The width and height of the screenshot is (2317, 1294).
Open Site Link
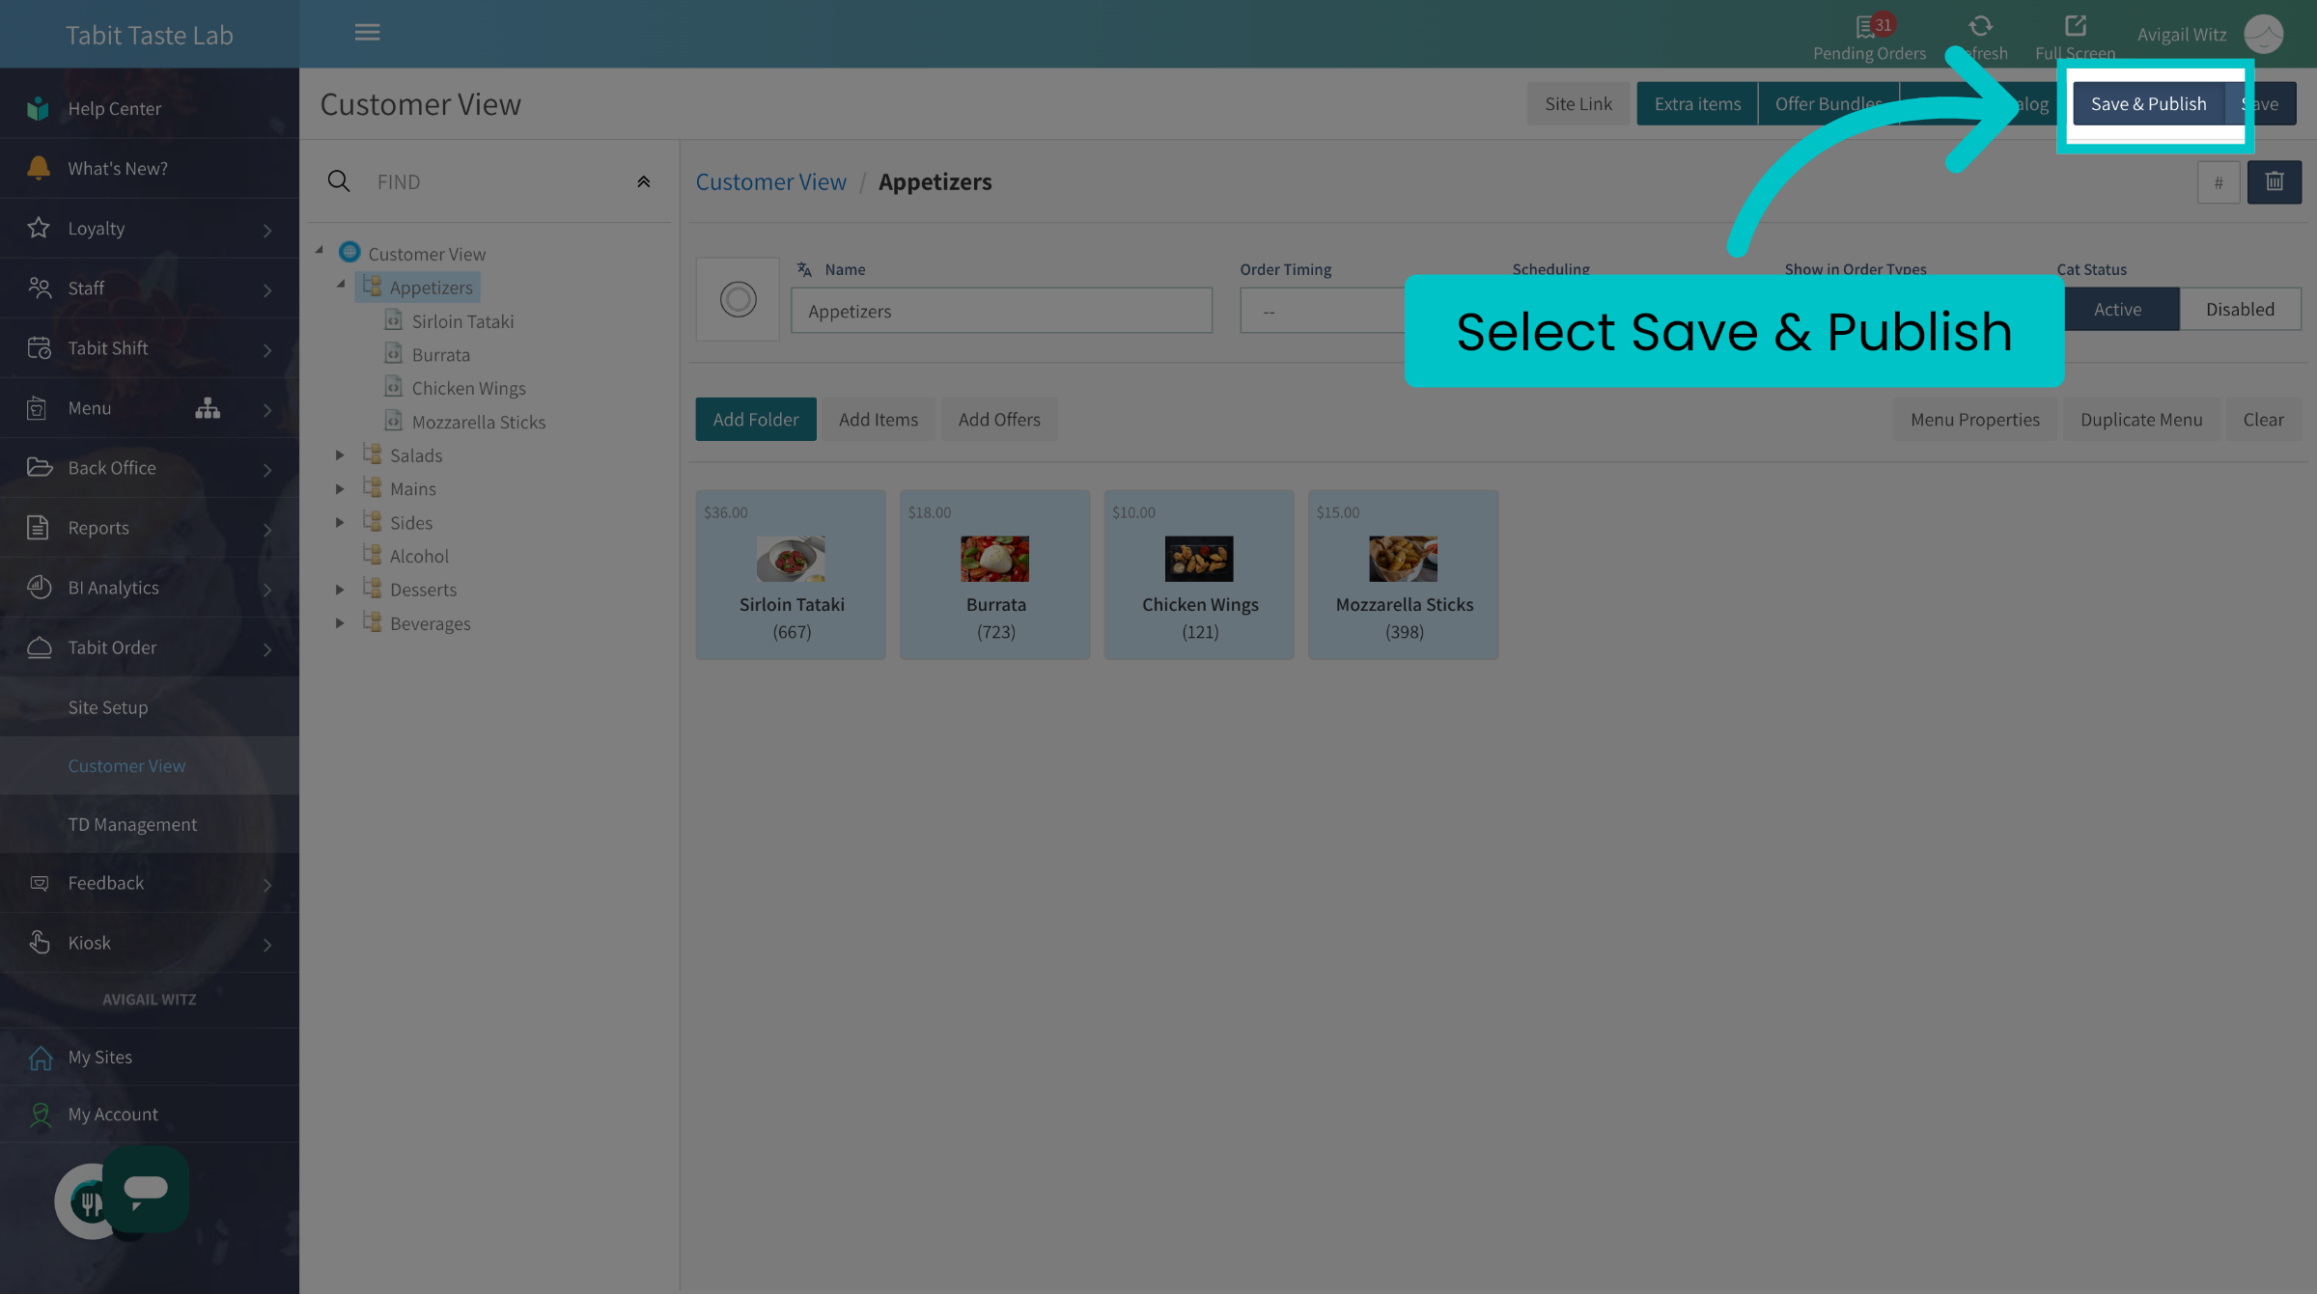[1577, 103]
